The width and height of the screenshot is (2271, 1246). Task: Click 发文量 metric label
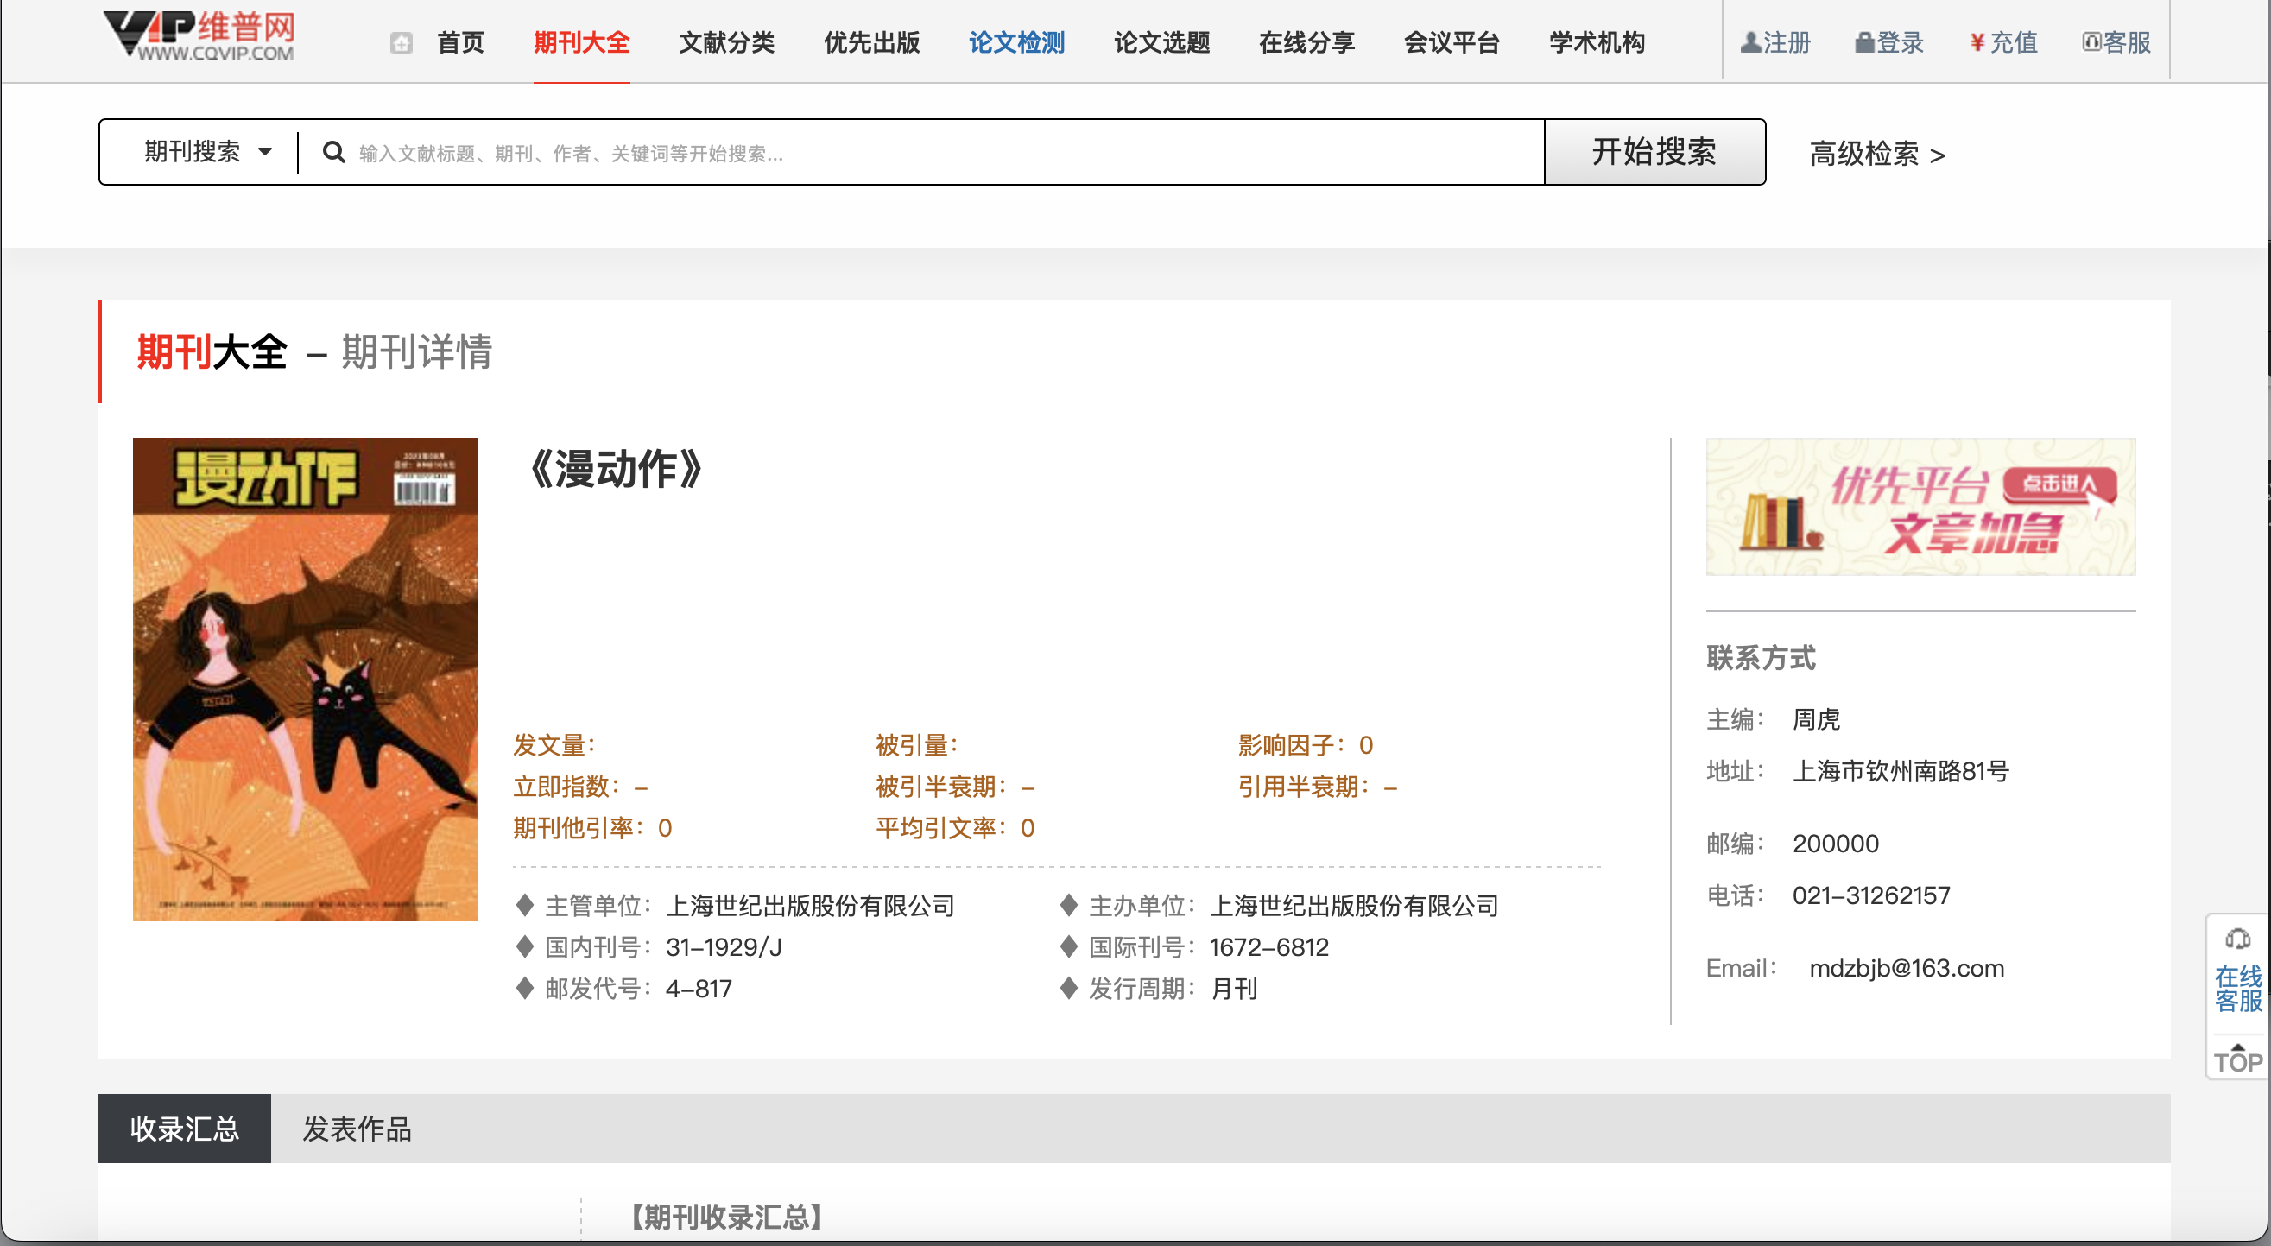click(554, 745)
